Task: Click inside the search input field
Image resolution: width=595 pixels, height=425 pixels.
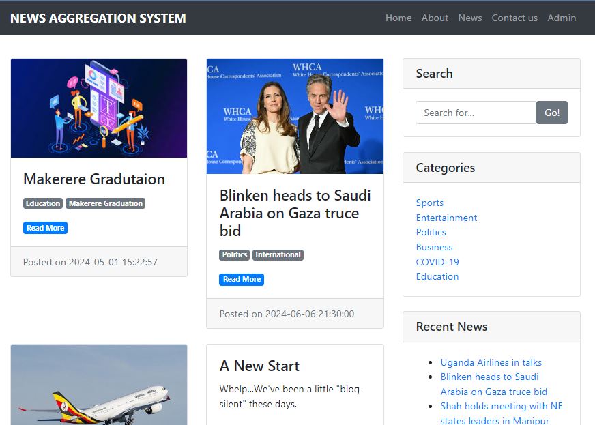Action: (476, 113)
